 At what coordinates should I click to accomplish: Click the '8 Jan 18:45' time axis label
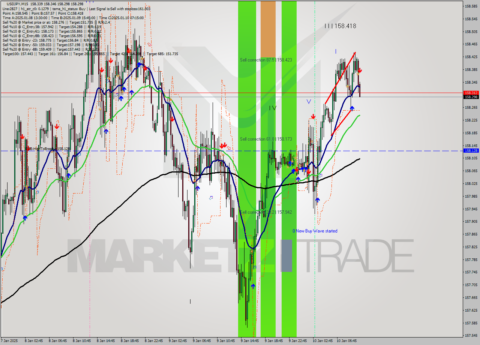130,341
